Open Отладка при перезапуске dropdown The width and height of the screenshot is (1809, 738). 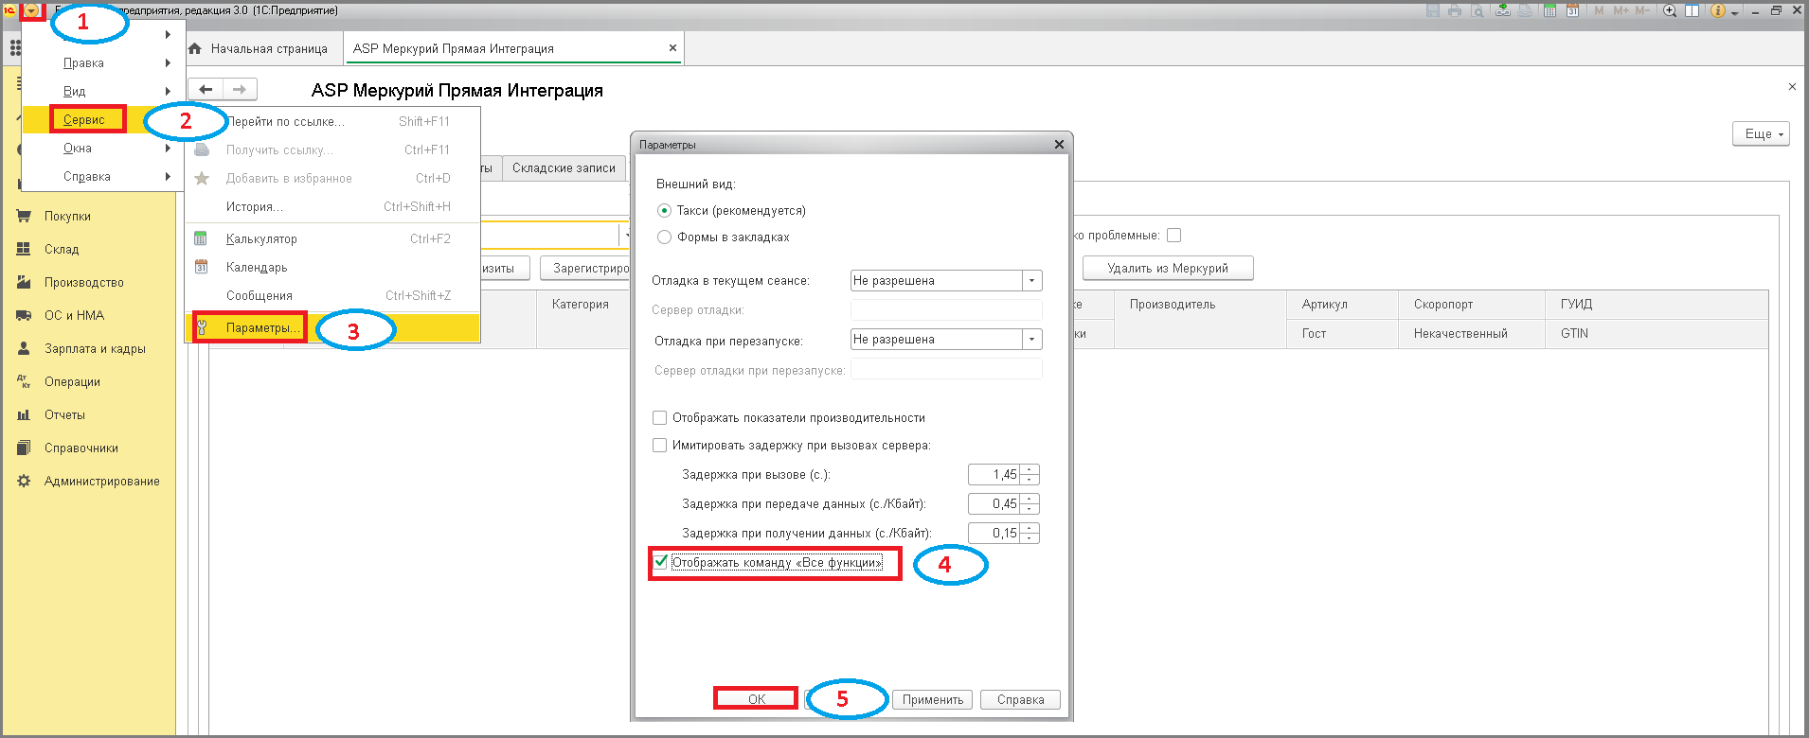[1032, 340]
